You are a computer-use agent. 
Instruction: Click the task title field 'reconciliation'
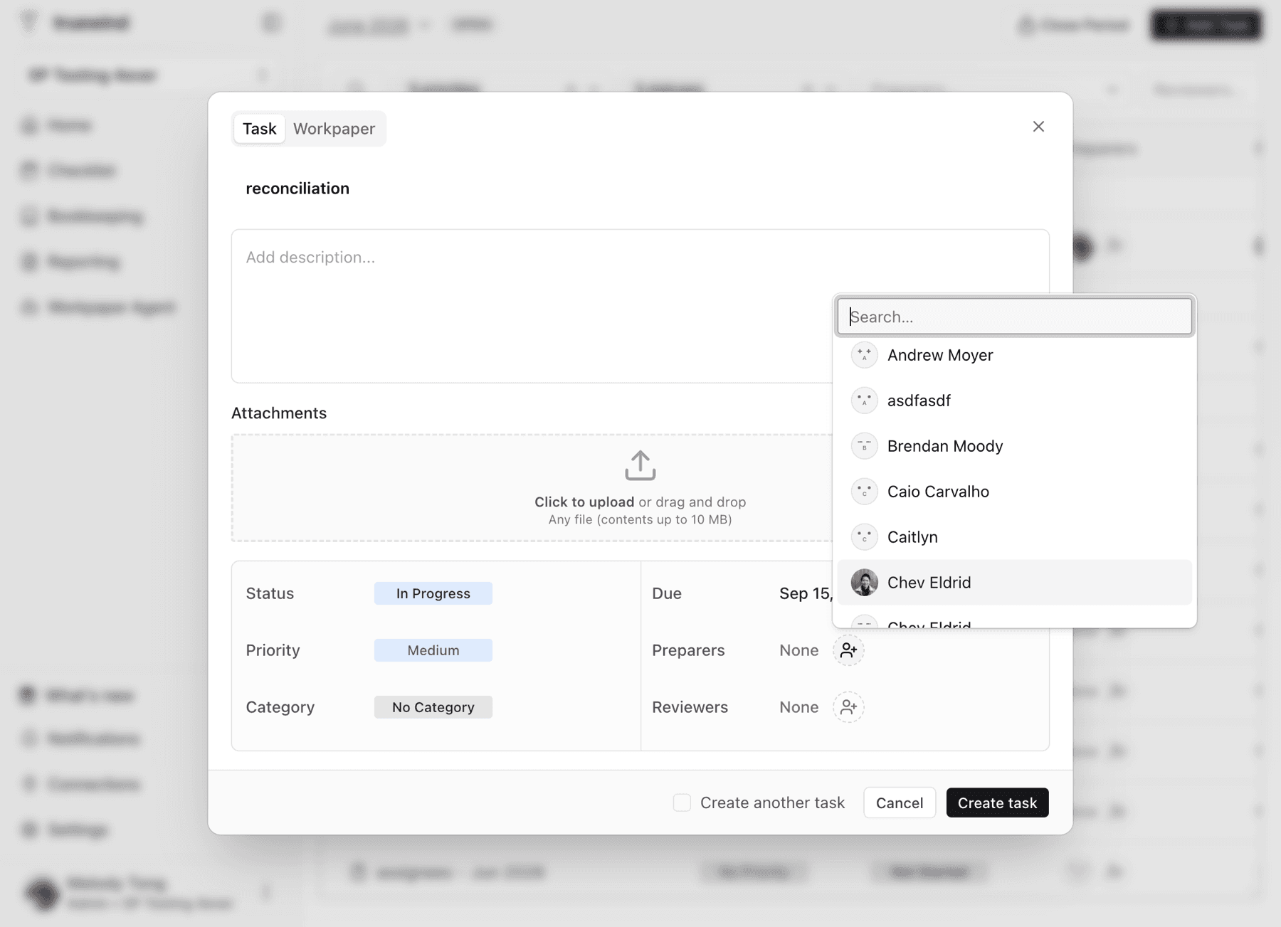tap(297, 189)
